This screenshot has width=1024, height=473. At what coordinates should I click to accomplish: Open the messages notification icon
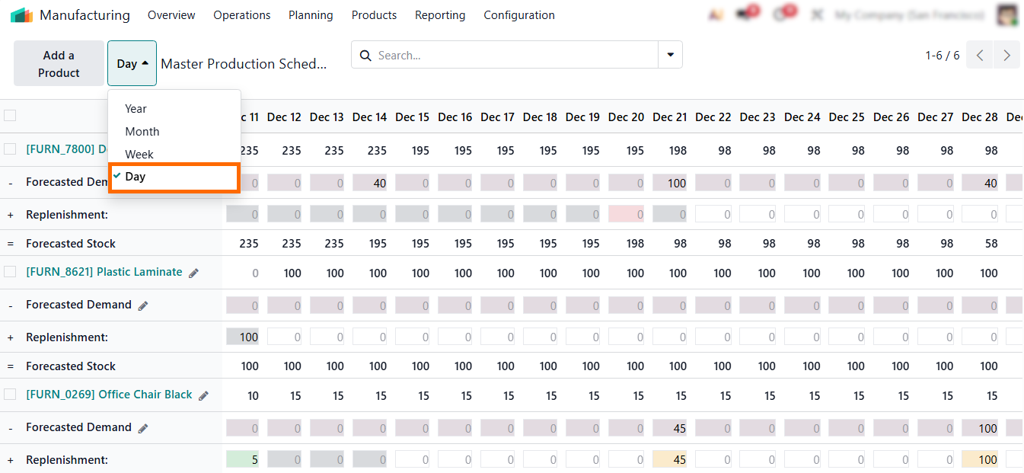tap(743, 15)
